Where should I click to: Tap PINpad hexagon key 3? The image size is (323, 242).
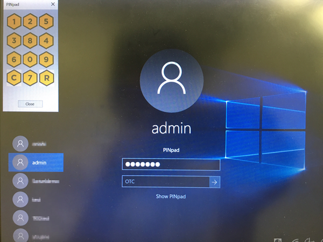coord(14,40)
